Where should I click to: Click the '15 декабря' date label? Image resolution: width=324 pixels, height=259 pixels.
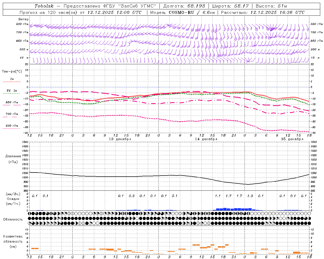pyautogui.click(x=292, y=139)
